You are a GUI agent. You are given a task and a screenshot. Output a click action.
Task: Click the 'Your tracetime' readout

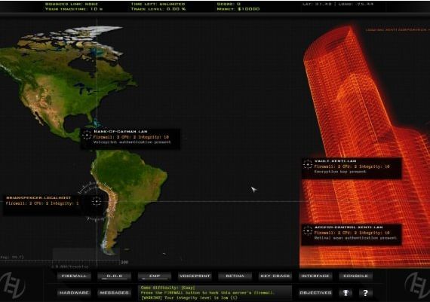tap(74, 9)
